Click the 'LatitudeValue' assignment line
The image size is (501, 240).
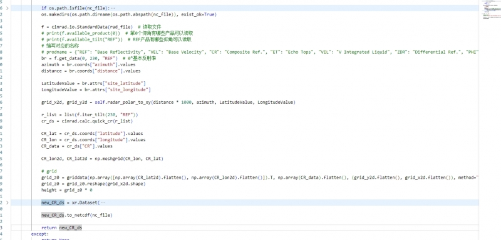[x=93, y=84]
